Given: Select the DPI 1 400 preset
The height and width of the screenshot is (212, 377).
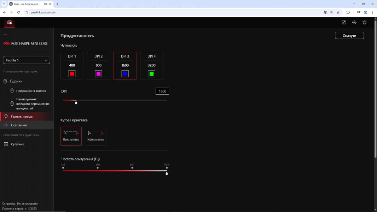Looking at the screenshot, I should (72, 66).
